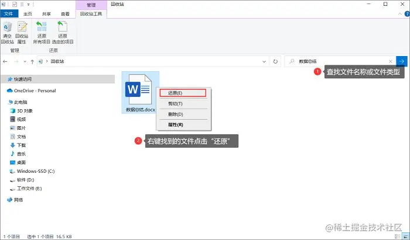The image size is (410, 240).
Task: Click the properties checkmark quick-access icon
Action: tap(15, 4)
